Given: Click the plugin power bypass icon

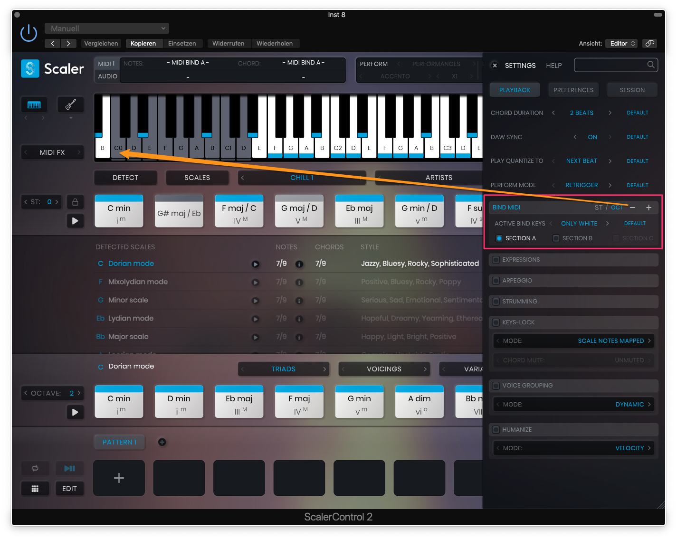Looking at the screenshot, I should click(29, 33).
